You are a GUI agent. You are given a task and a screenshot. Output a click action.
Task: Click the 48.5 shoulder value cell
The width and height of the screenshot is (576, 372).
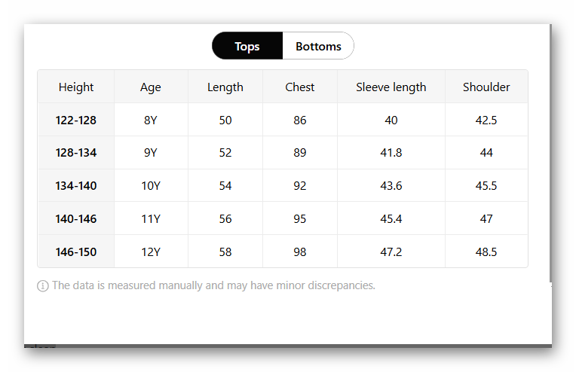click(x=486, y=252)
